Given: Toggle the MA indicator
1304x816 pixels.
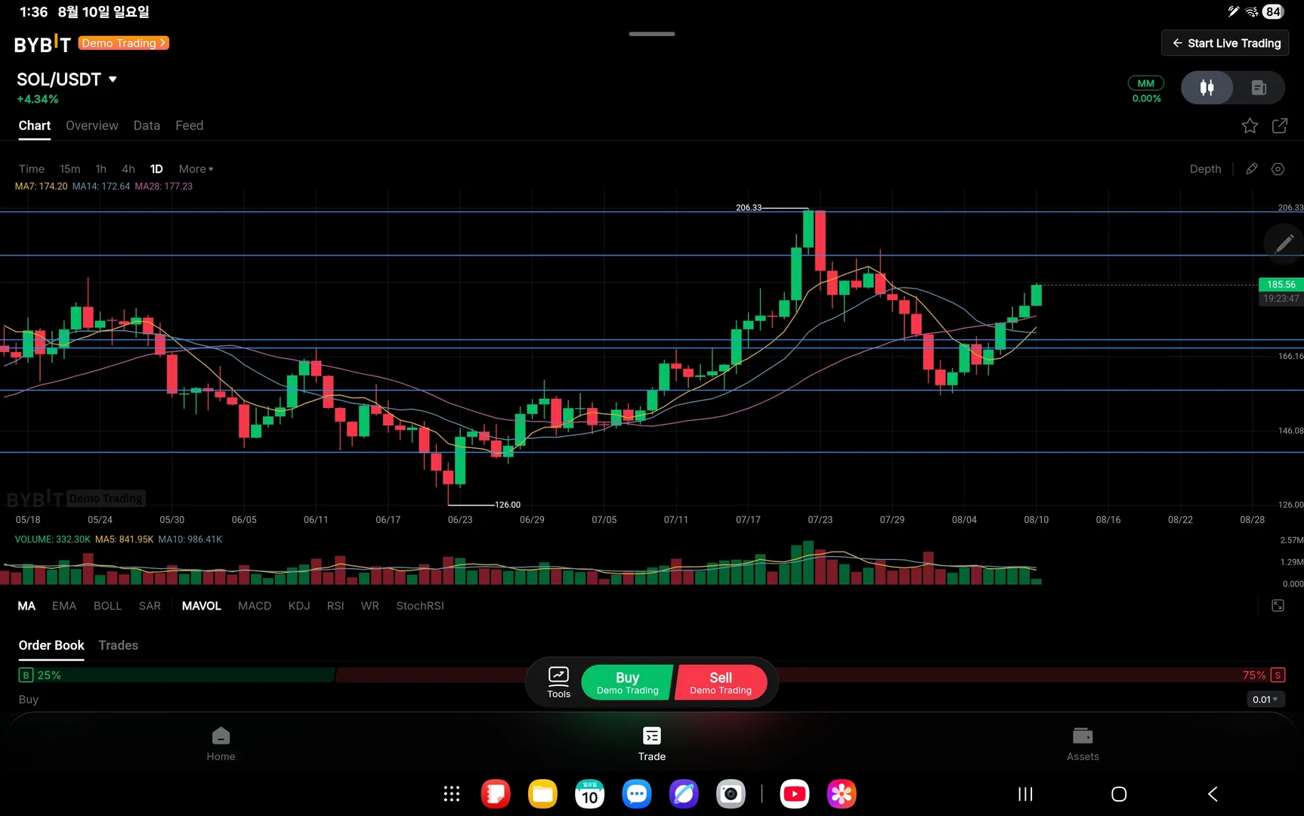Looking at the screenshot, I should pyautogui.click(x=26, y=606).
